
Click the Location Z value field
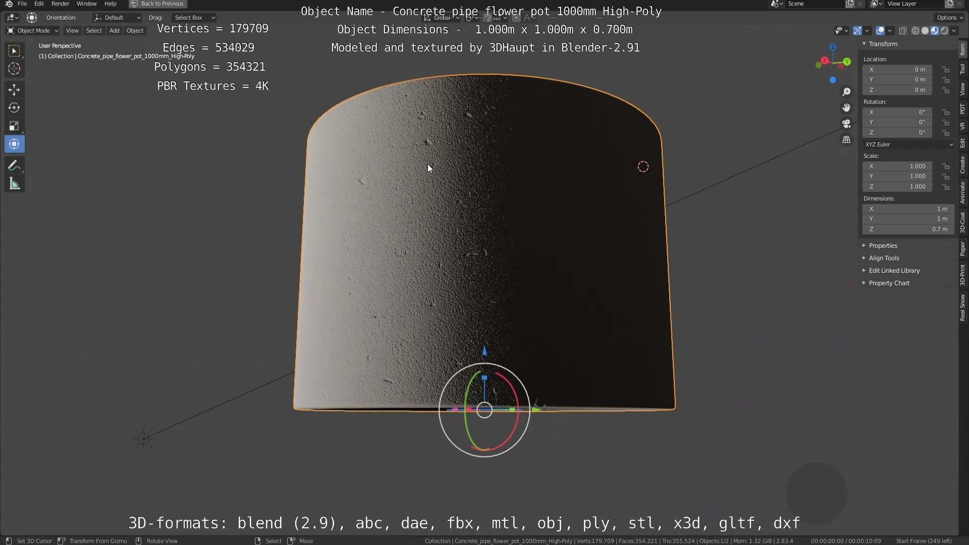click(x=897, y=90)
